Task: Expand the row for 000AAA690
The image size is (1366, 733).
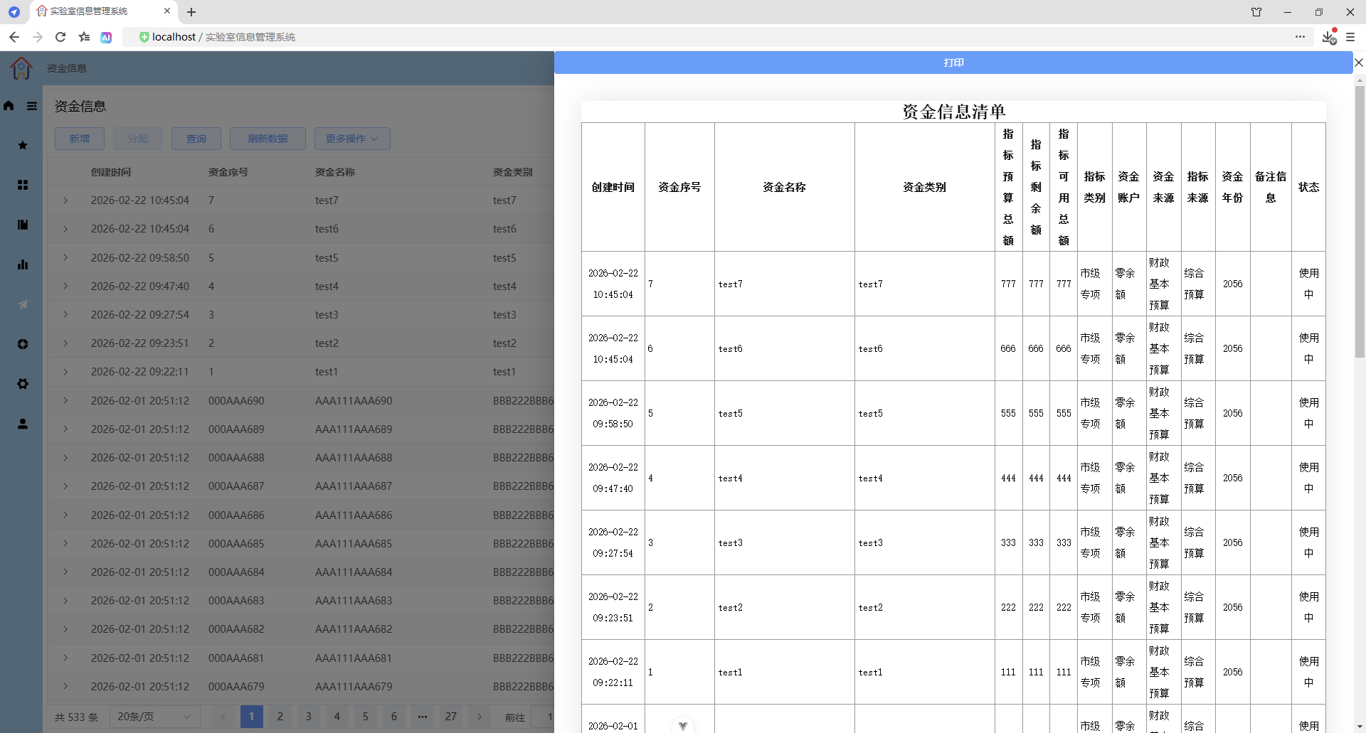Action: tap(65, 400)
